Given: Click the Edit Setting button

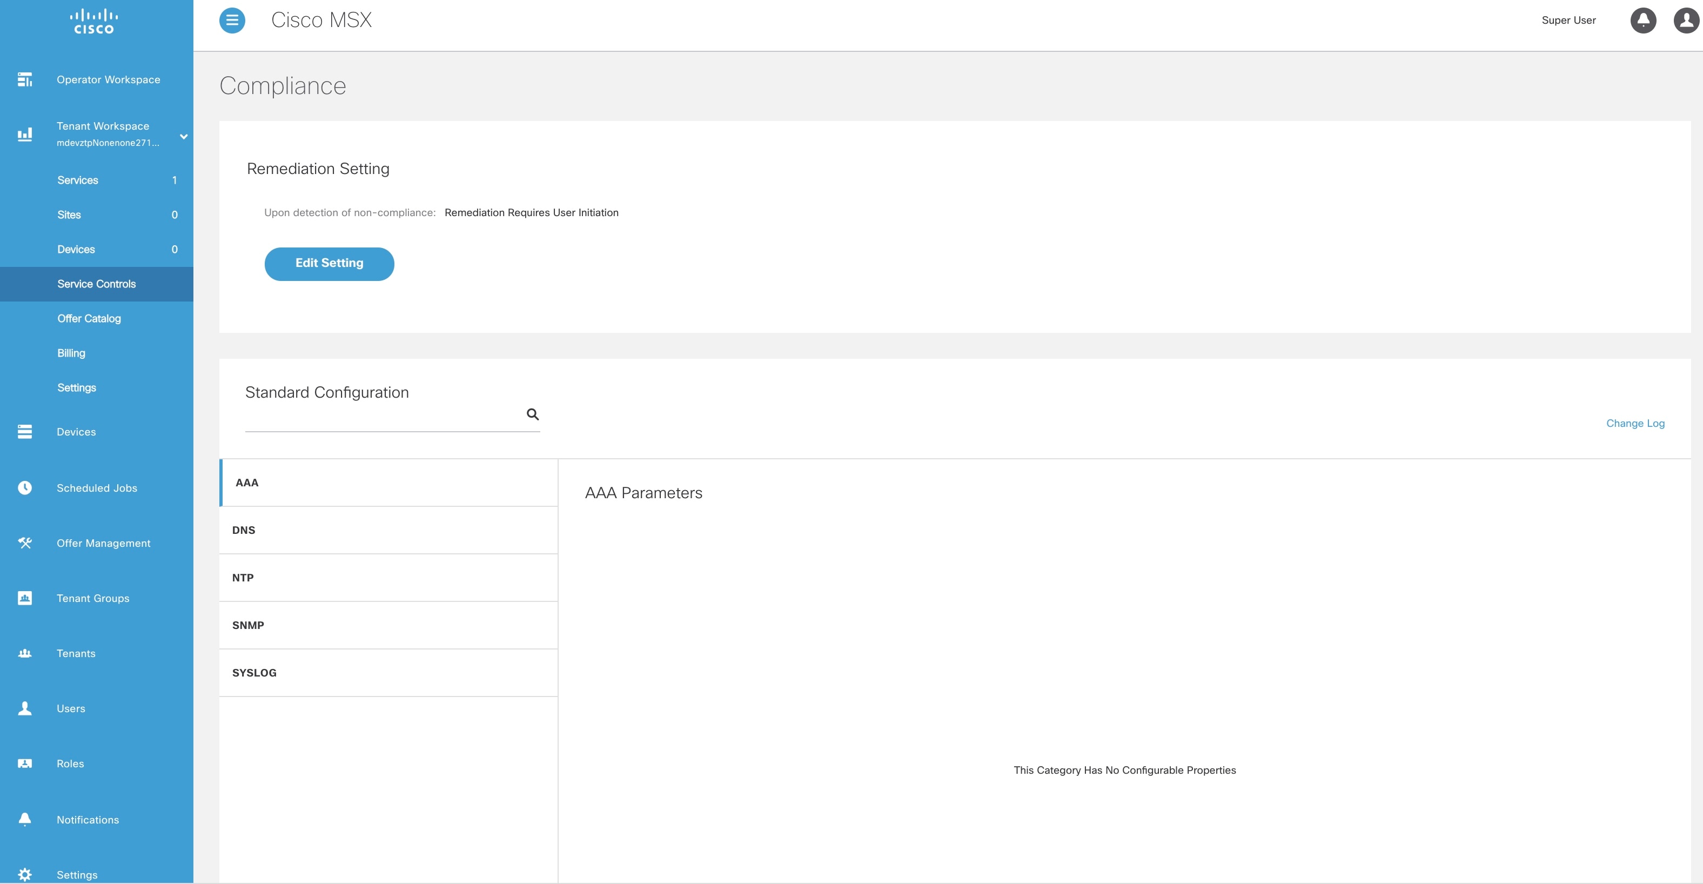Looking at the screenshot, I should pyautogui.click(x=329, y=264).
